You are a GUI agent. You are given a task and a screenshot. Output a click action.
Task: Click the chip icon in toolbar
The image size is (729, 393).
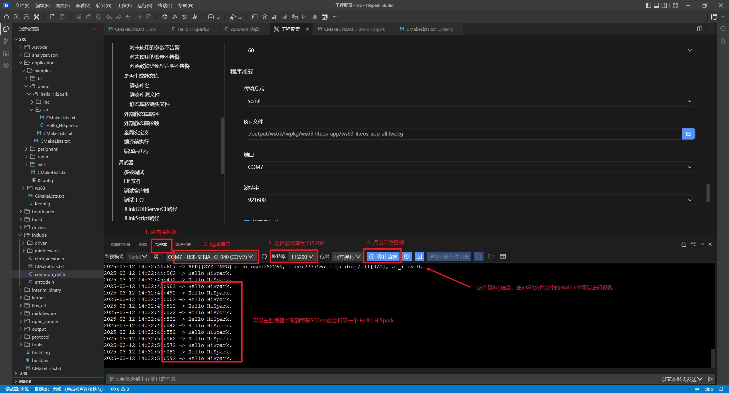click(x=285, y=17)
